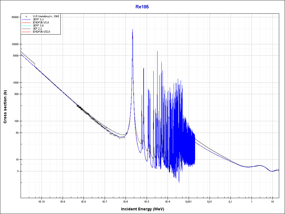
Task: Click the 10000 y-axis tick label
Action: [14, 44]
